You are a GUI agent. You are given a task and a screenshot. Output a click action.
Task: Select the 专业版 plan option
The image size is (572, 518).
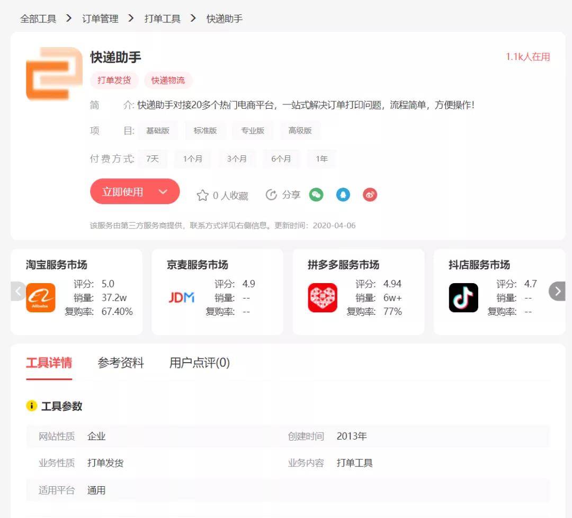pyautogui.click(x=253, y=130)
